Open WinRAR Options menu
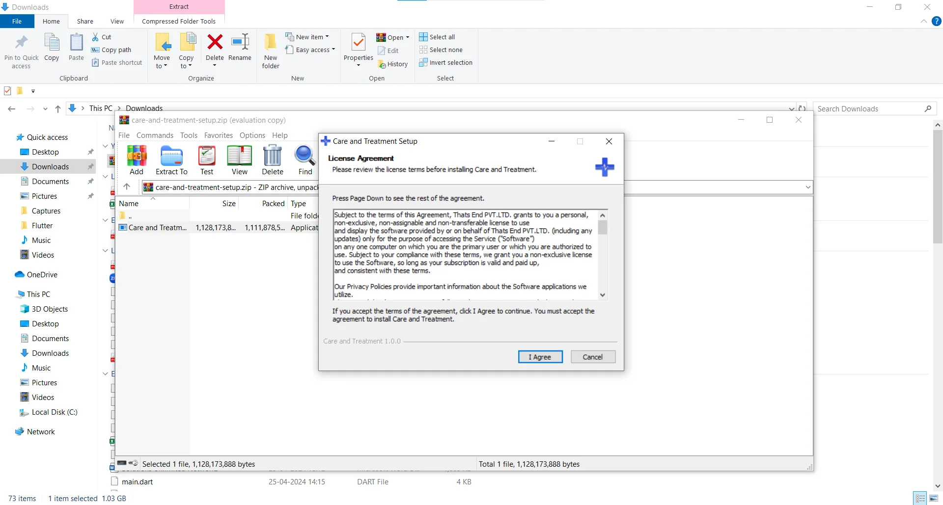The height and width of the screenshot is (505, 943). tap(252, 135)
